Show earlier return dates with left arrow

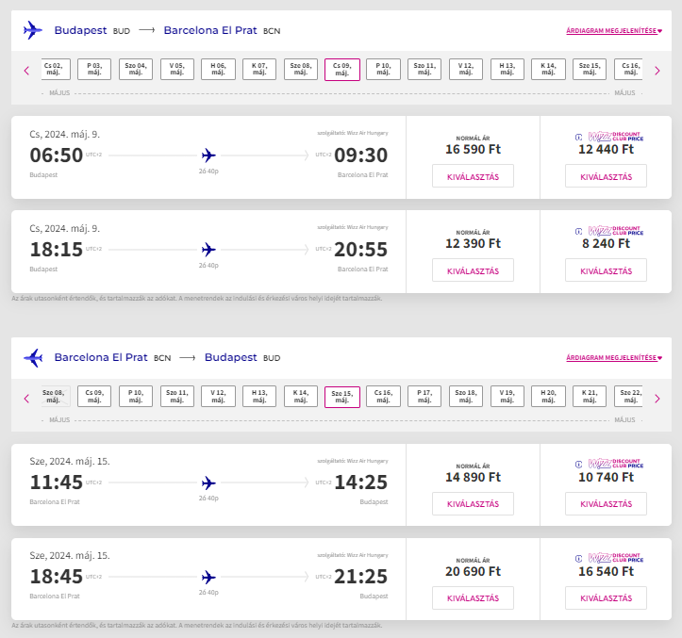coord(26,399)
